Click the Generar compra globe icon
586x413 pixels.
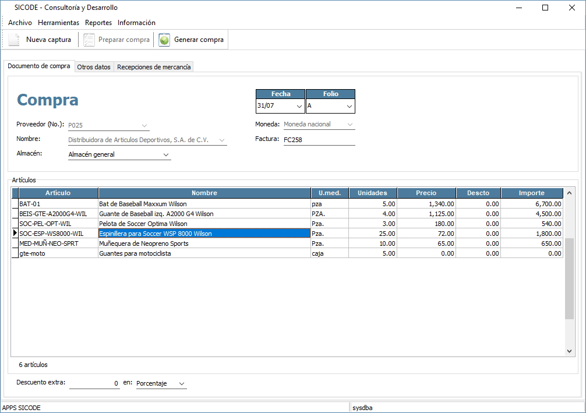(x=164, y=40)
